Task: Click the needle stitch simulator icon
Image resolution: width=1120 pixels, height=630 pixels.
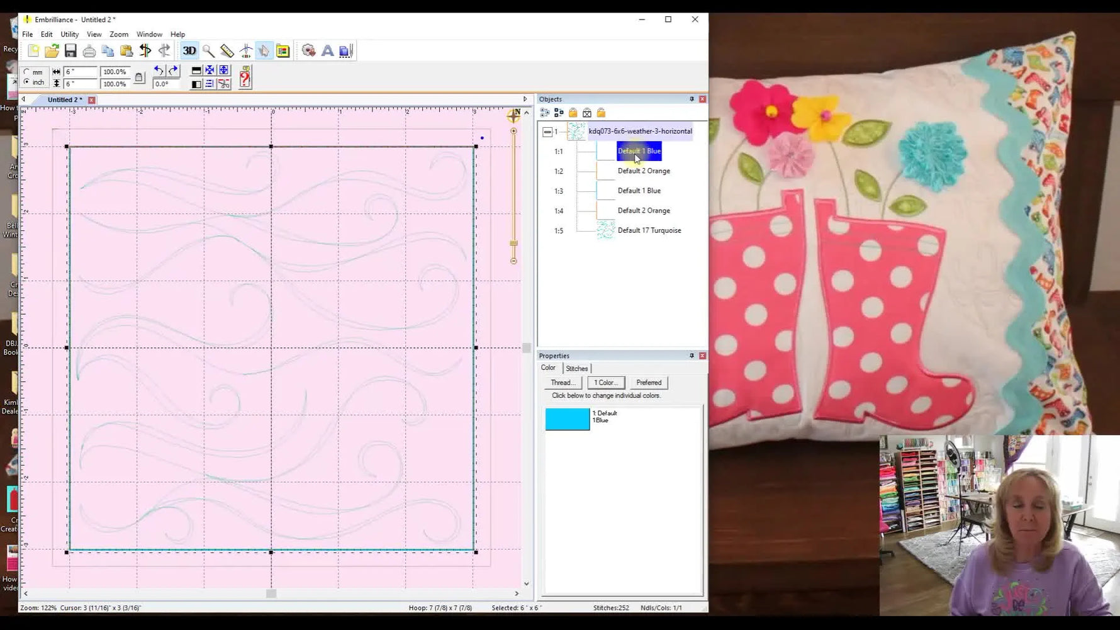Action: (246, 51)
